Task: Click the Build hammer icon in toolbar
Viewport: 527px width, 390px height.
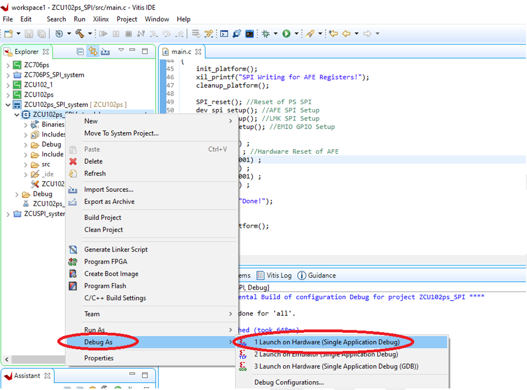Action: pyautogui.click(x=80, y=34)
